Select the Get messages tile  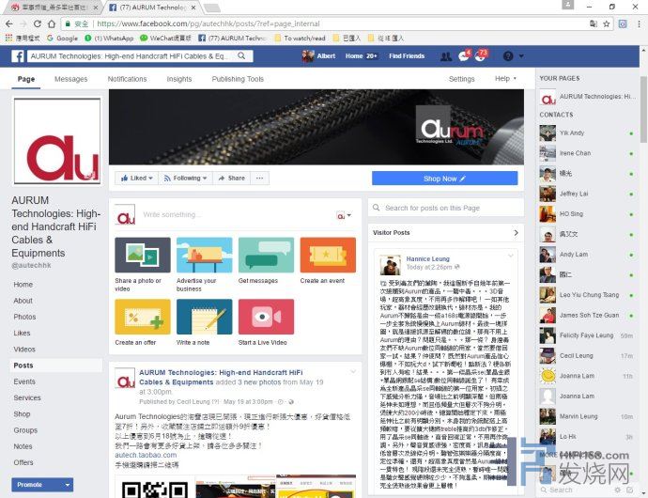[266, 256]
